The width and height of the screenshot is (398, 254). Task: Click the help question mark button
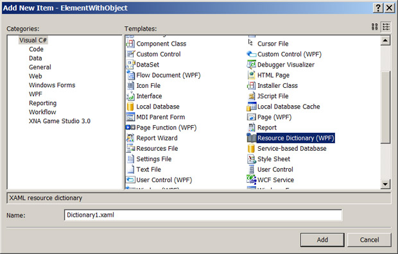point(378,8)
